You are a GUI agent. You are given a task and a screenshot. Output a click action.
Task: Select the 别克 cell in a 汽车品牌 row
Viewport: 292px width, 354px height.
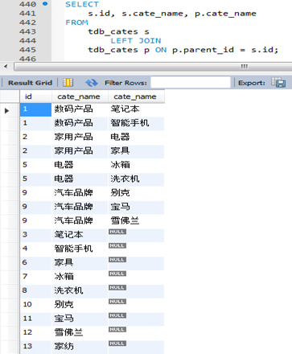click(136, 193)
